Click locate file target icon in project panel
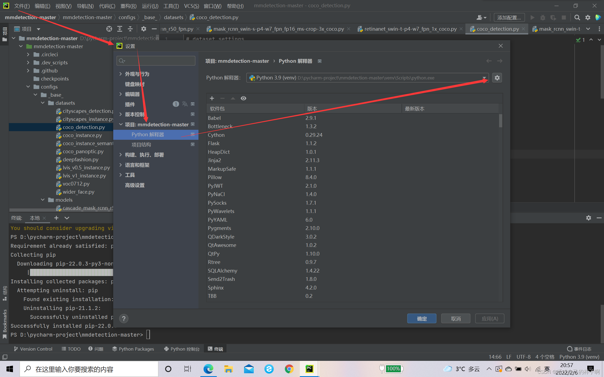This screenshot has width=604, height=377. tap(109, 29)
